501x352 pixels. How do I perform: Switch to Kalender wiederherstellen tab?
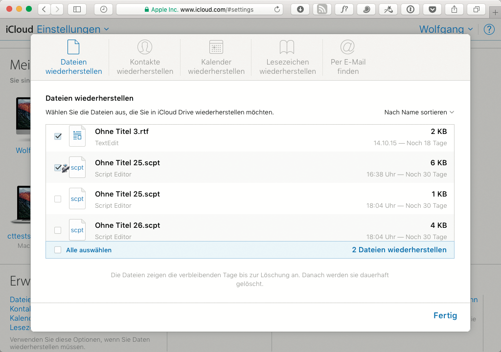216,58
